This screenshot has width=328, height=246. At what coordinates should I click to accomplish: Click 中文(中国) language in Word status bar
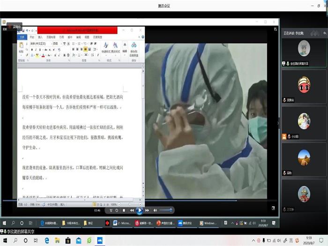click(x=52, y=204)
